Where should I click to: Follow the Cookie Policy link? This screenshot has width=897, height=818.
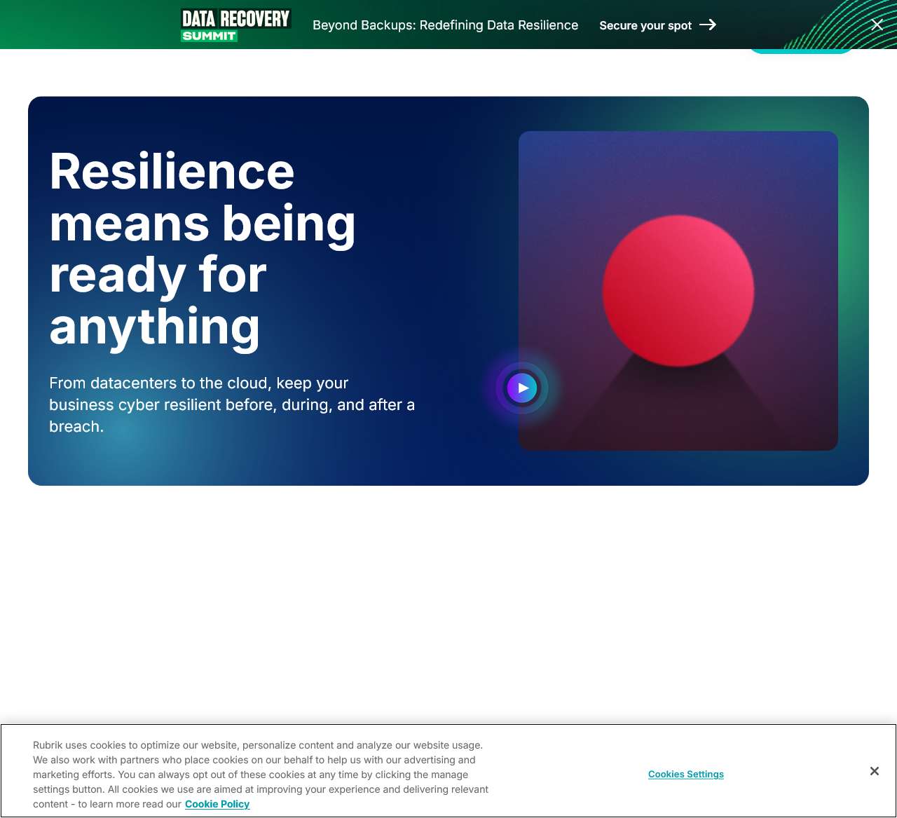click(x=217, y=804)
